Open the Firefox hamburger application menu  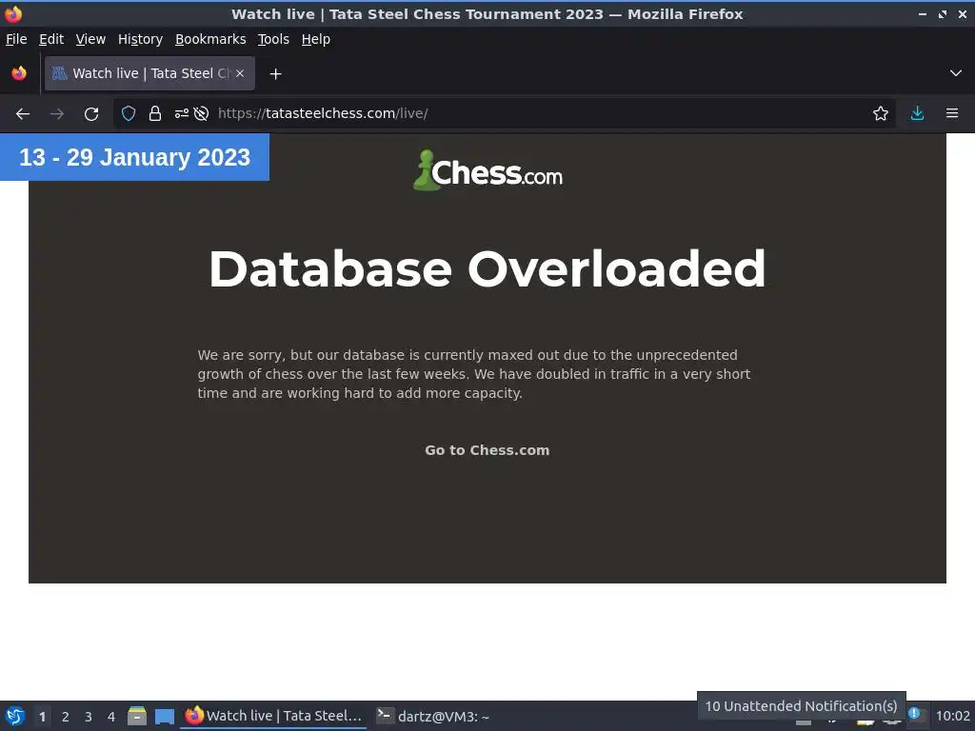(952, 114)
